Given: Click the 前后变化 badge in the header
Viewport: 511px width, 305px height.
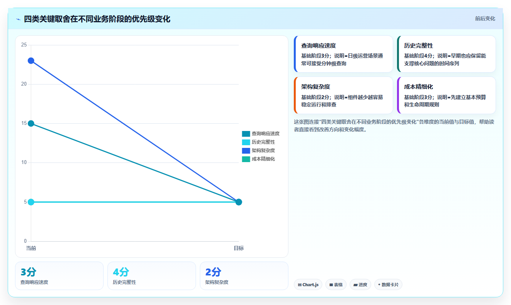Looking at the screenshot, I should coord(485,18).
